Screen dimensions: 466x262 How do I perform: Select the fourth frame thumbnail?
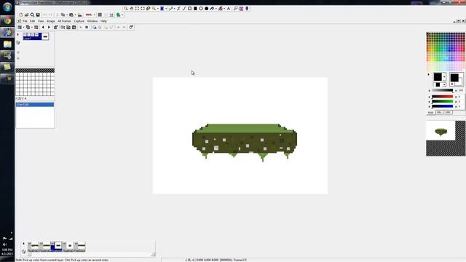click(x=68, y=246)
